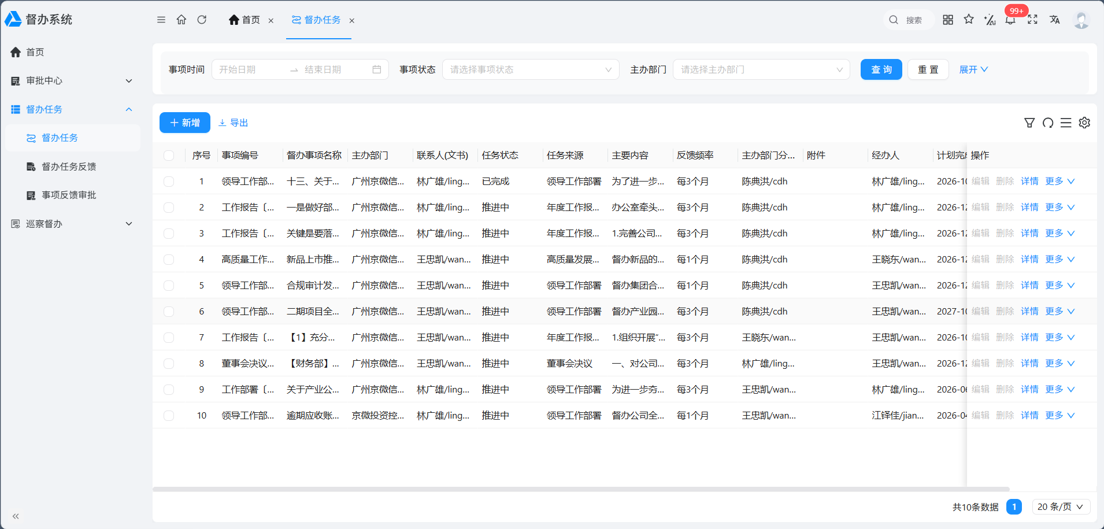Open the favorites star icon

pyautogui.click(x=969, y=20)
